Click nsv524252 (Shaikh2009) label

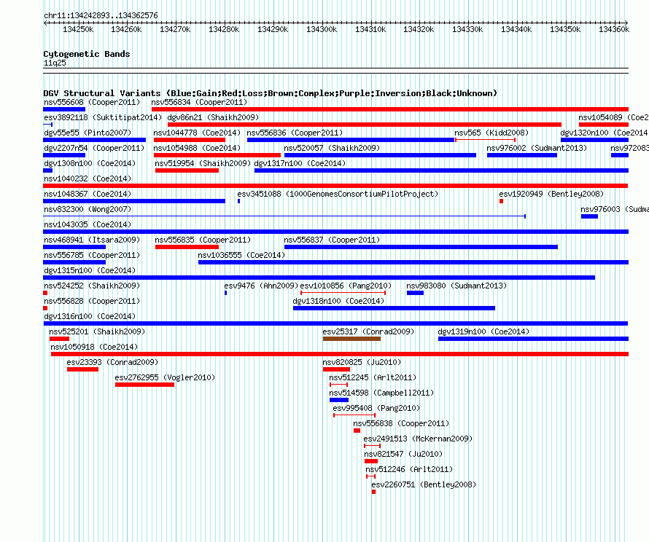click(92, 286)
